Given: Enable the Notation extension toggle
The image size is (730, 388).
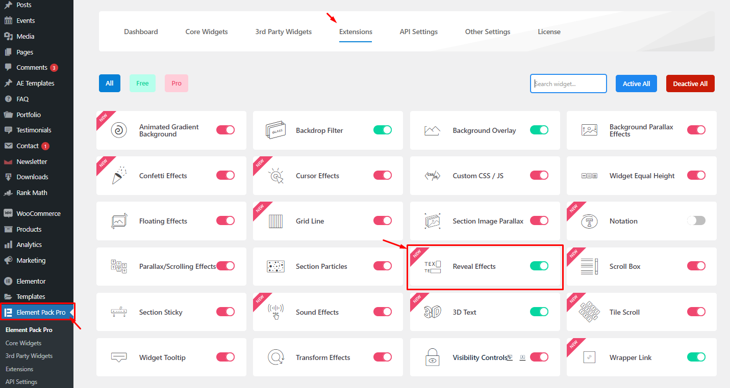Looking at the screenshot, I should [696, 220].
